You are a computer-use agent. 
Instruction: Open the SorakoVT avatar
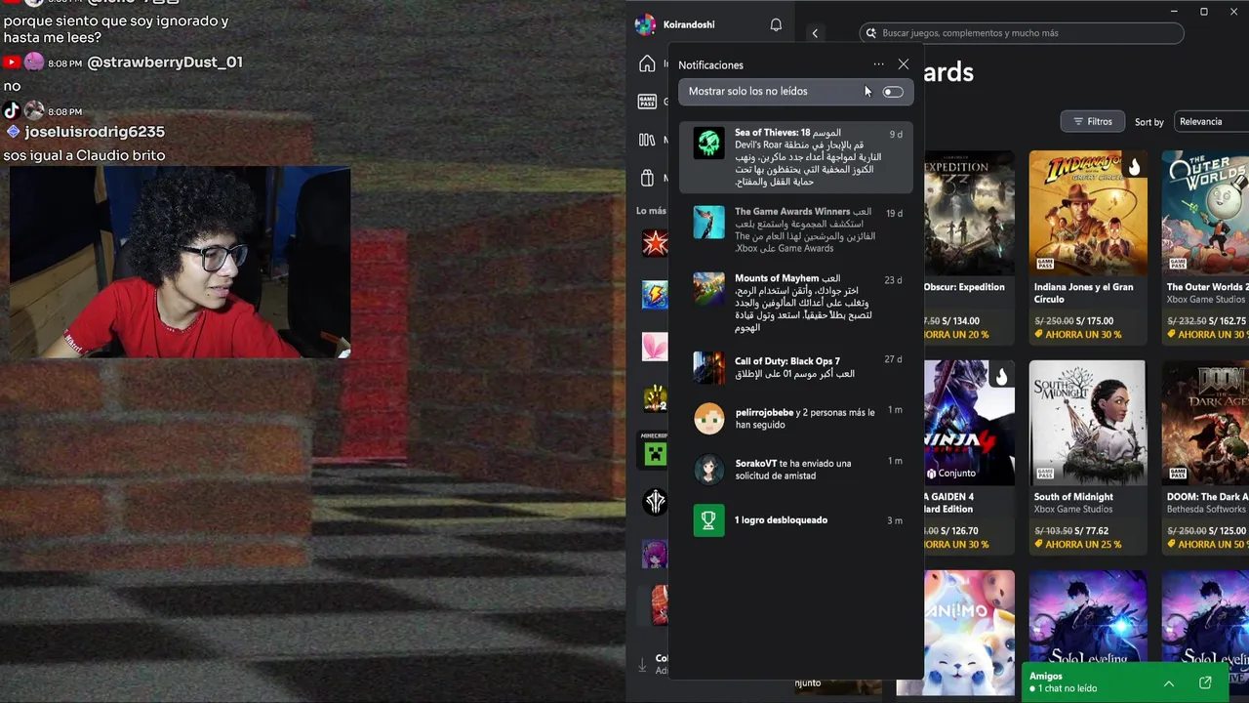[709, 470]
